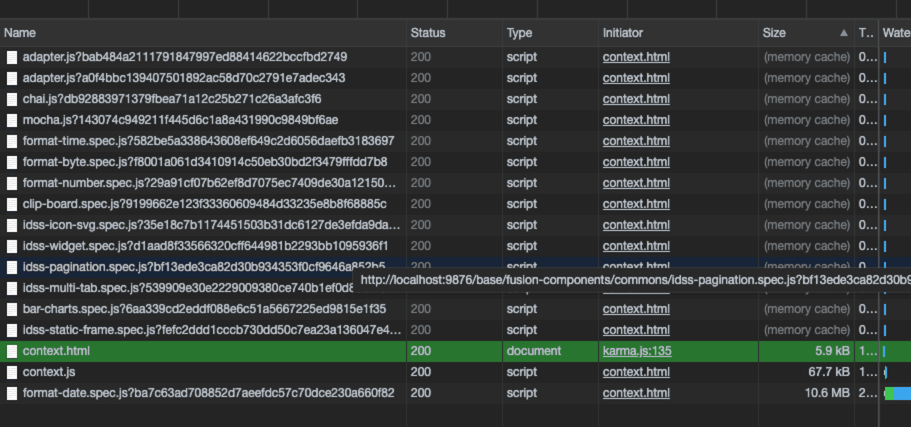Click the Name column header
911x427 pixels.
click(x=203, y=33)
